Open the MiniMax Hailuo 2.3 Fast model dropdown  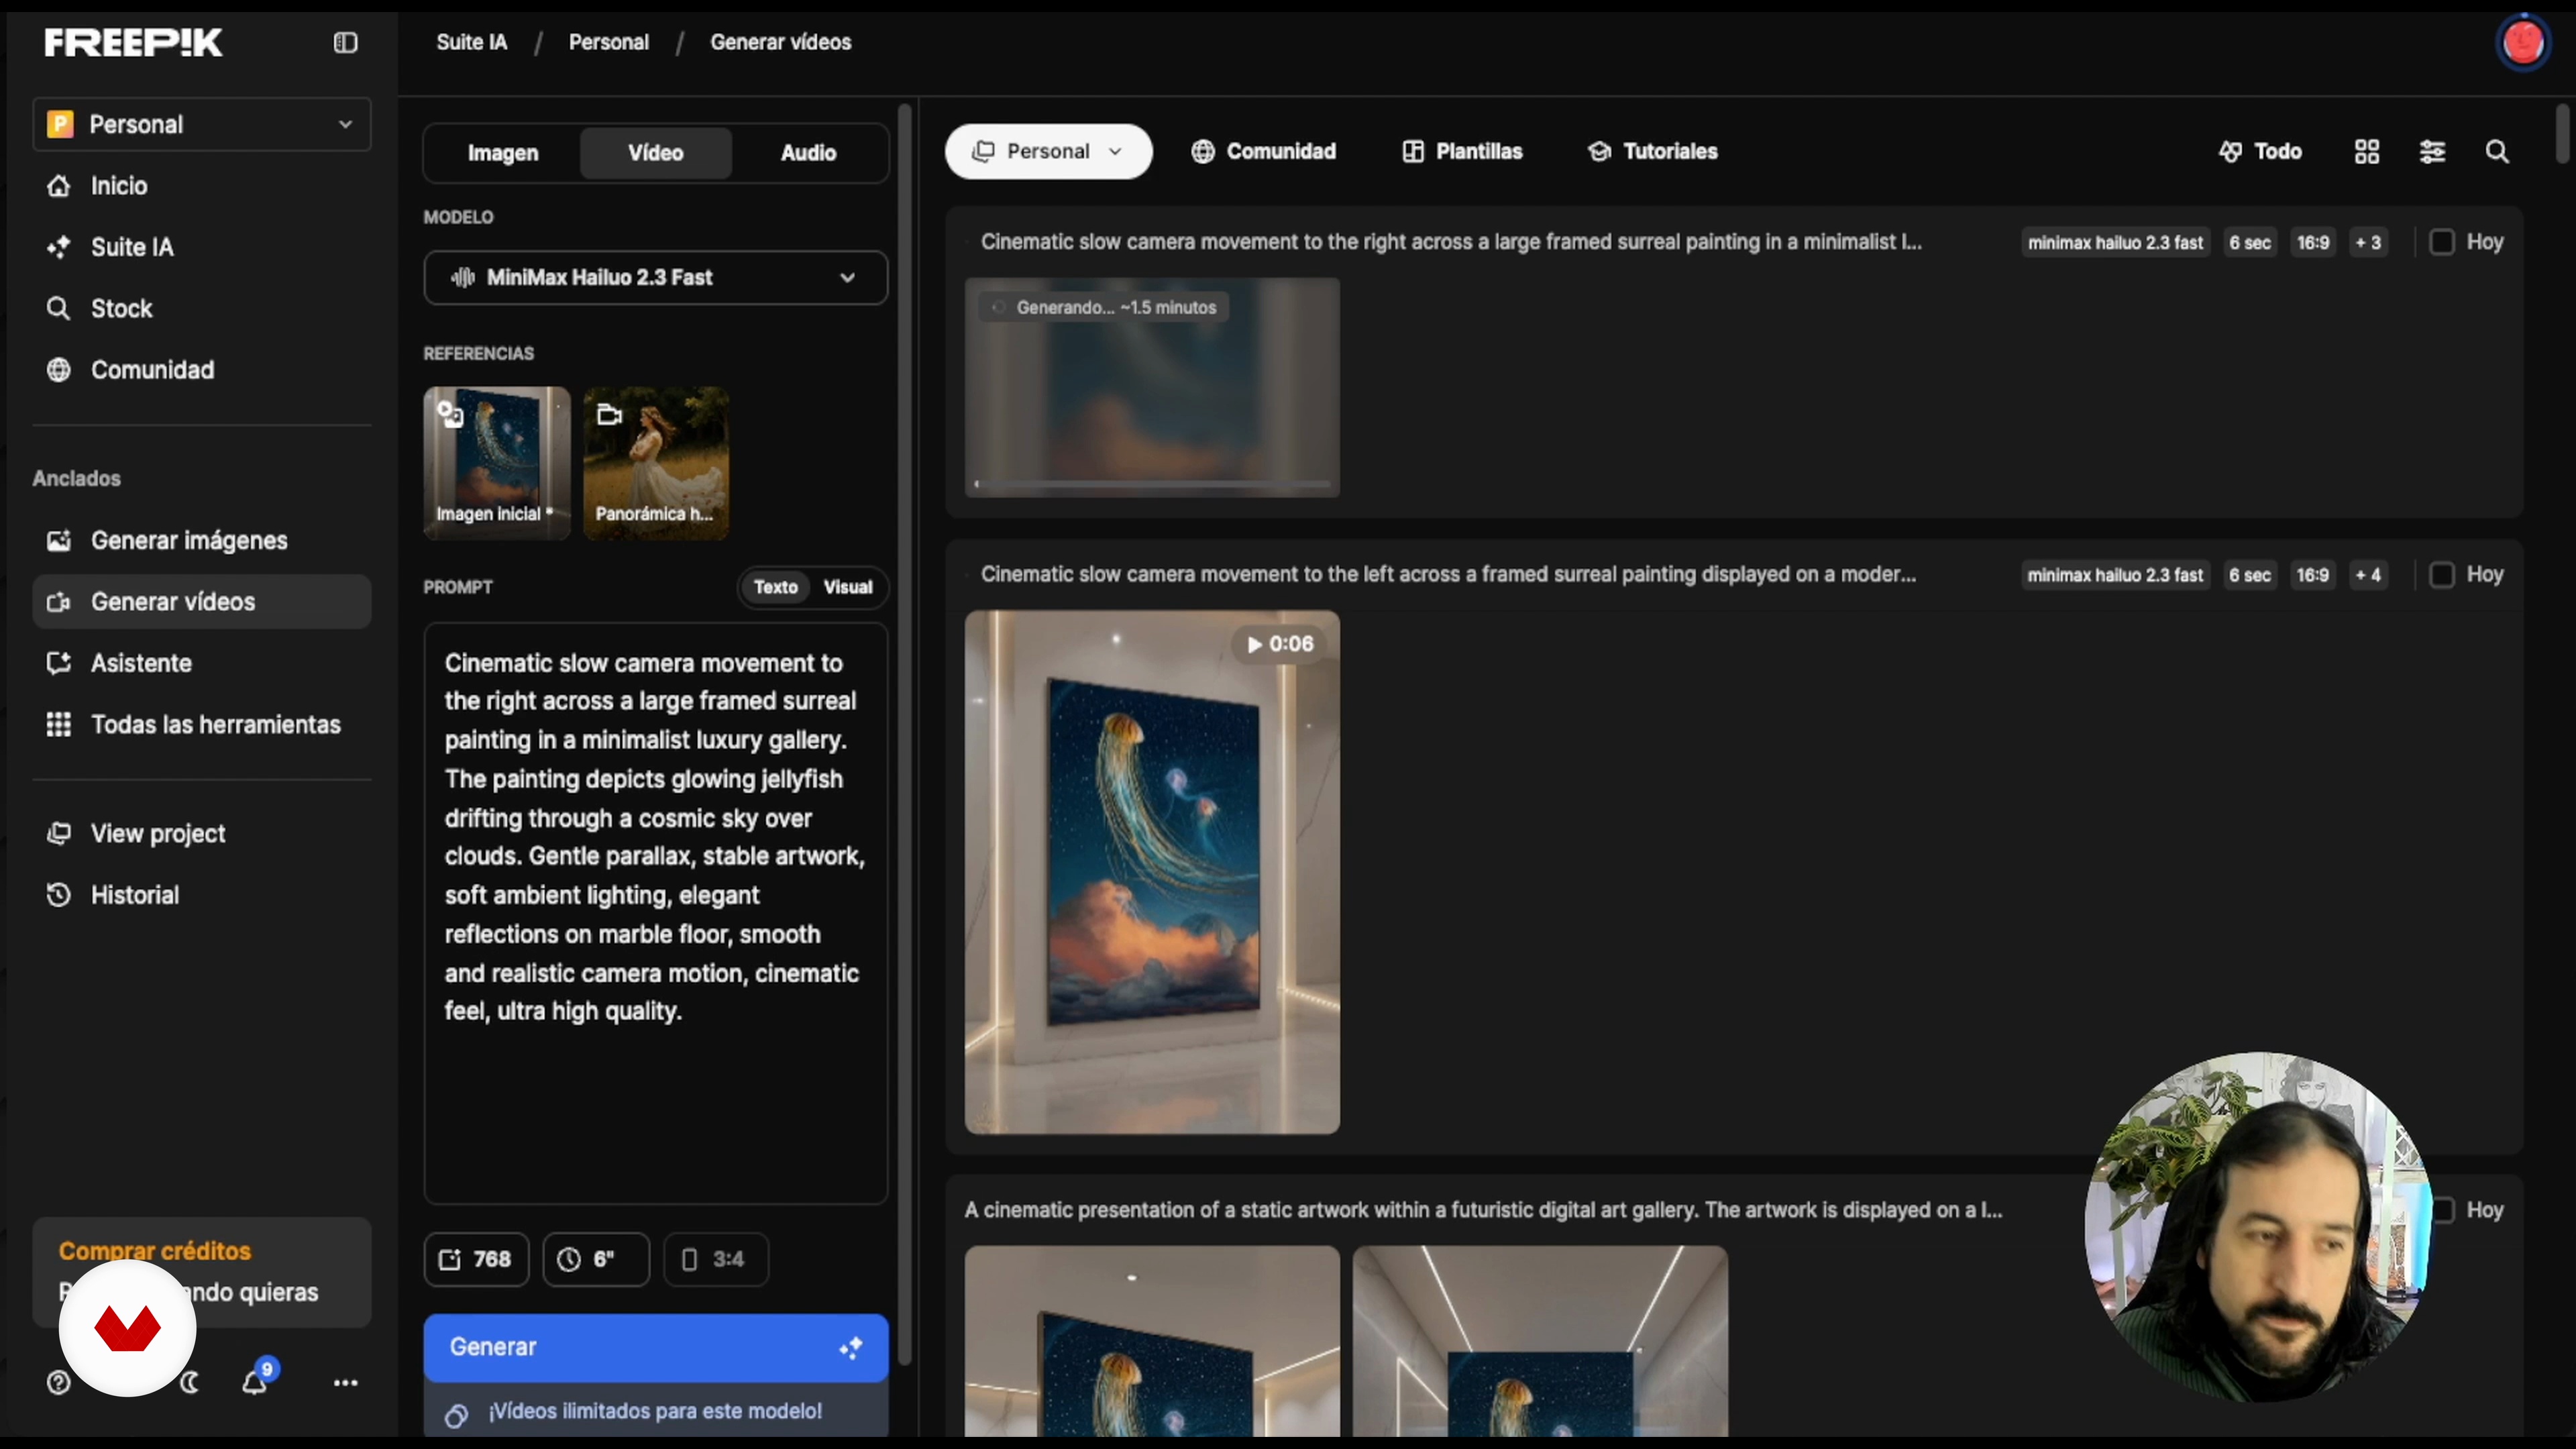(x=655, y=277)
